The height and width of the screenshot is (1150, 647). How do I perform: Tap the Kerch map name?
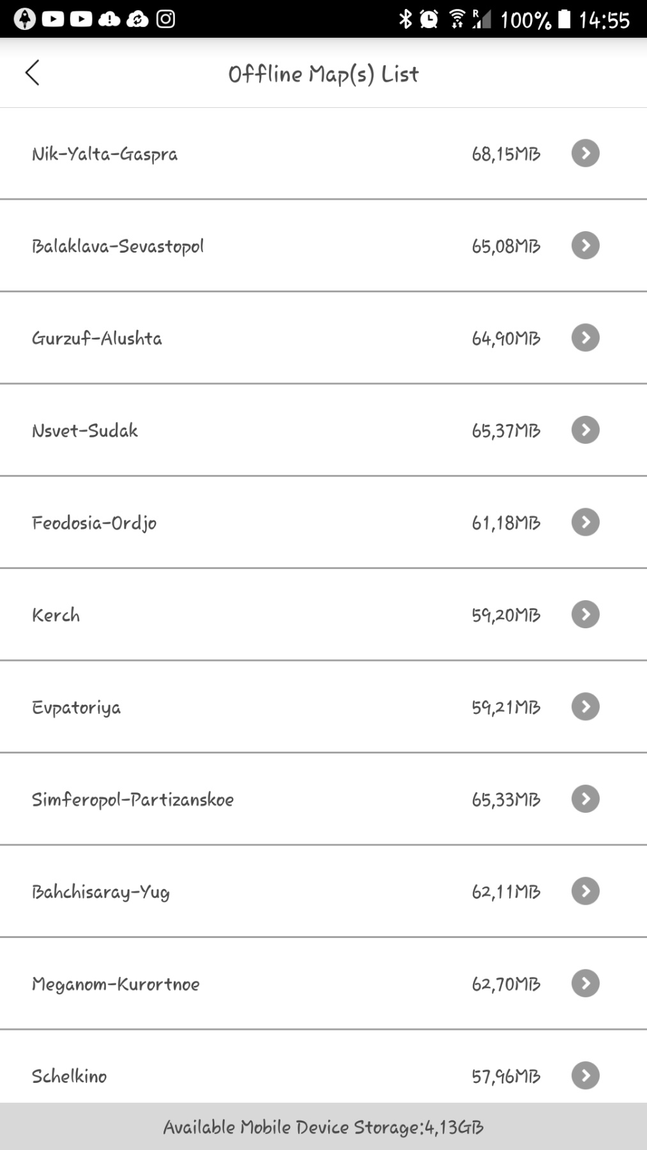point(56,615)
